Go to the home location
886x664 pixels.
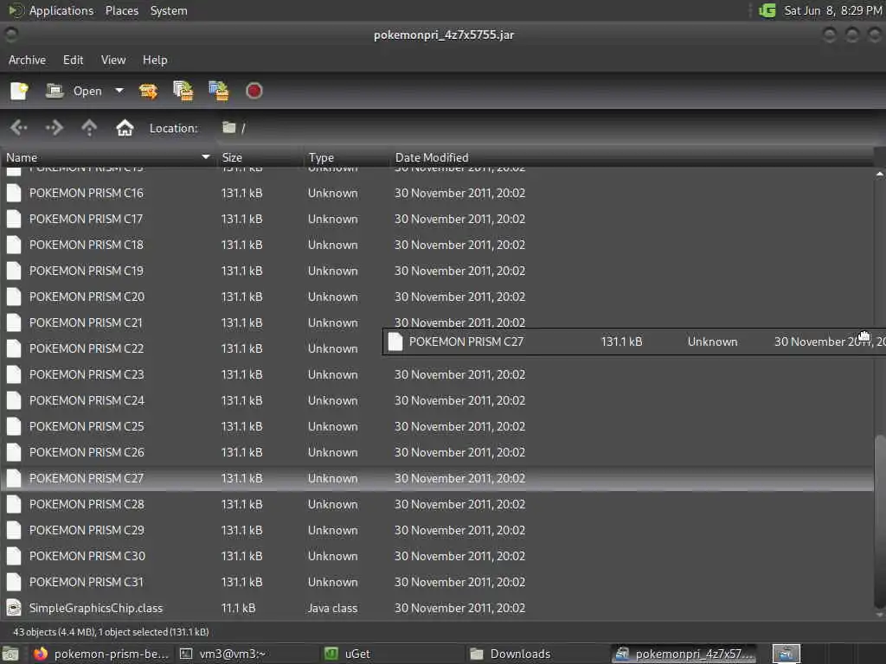point(125,128)
